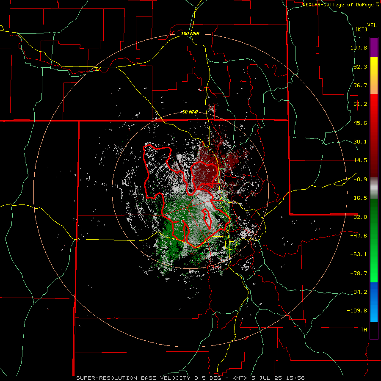Screen dimensions: 381x381
Task: Click the VEL legend title
Action: pos(372,25)
